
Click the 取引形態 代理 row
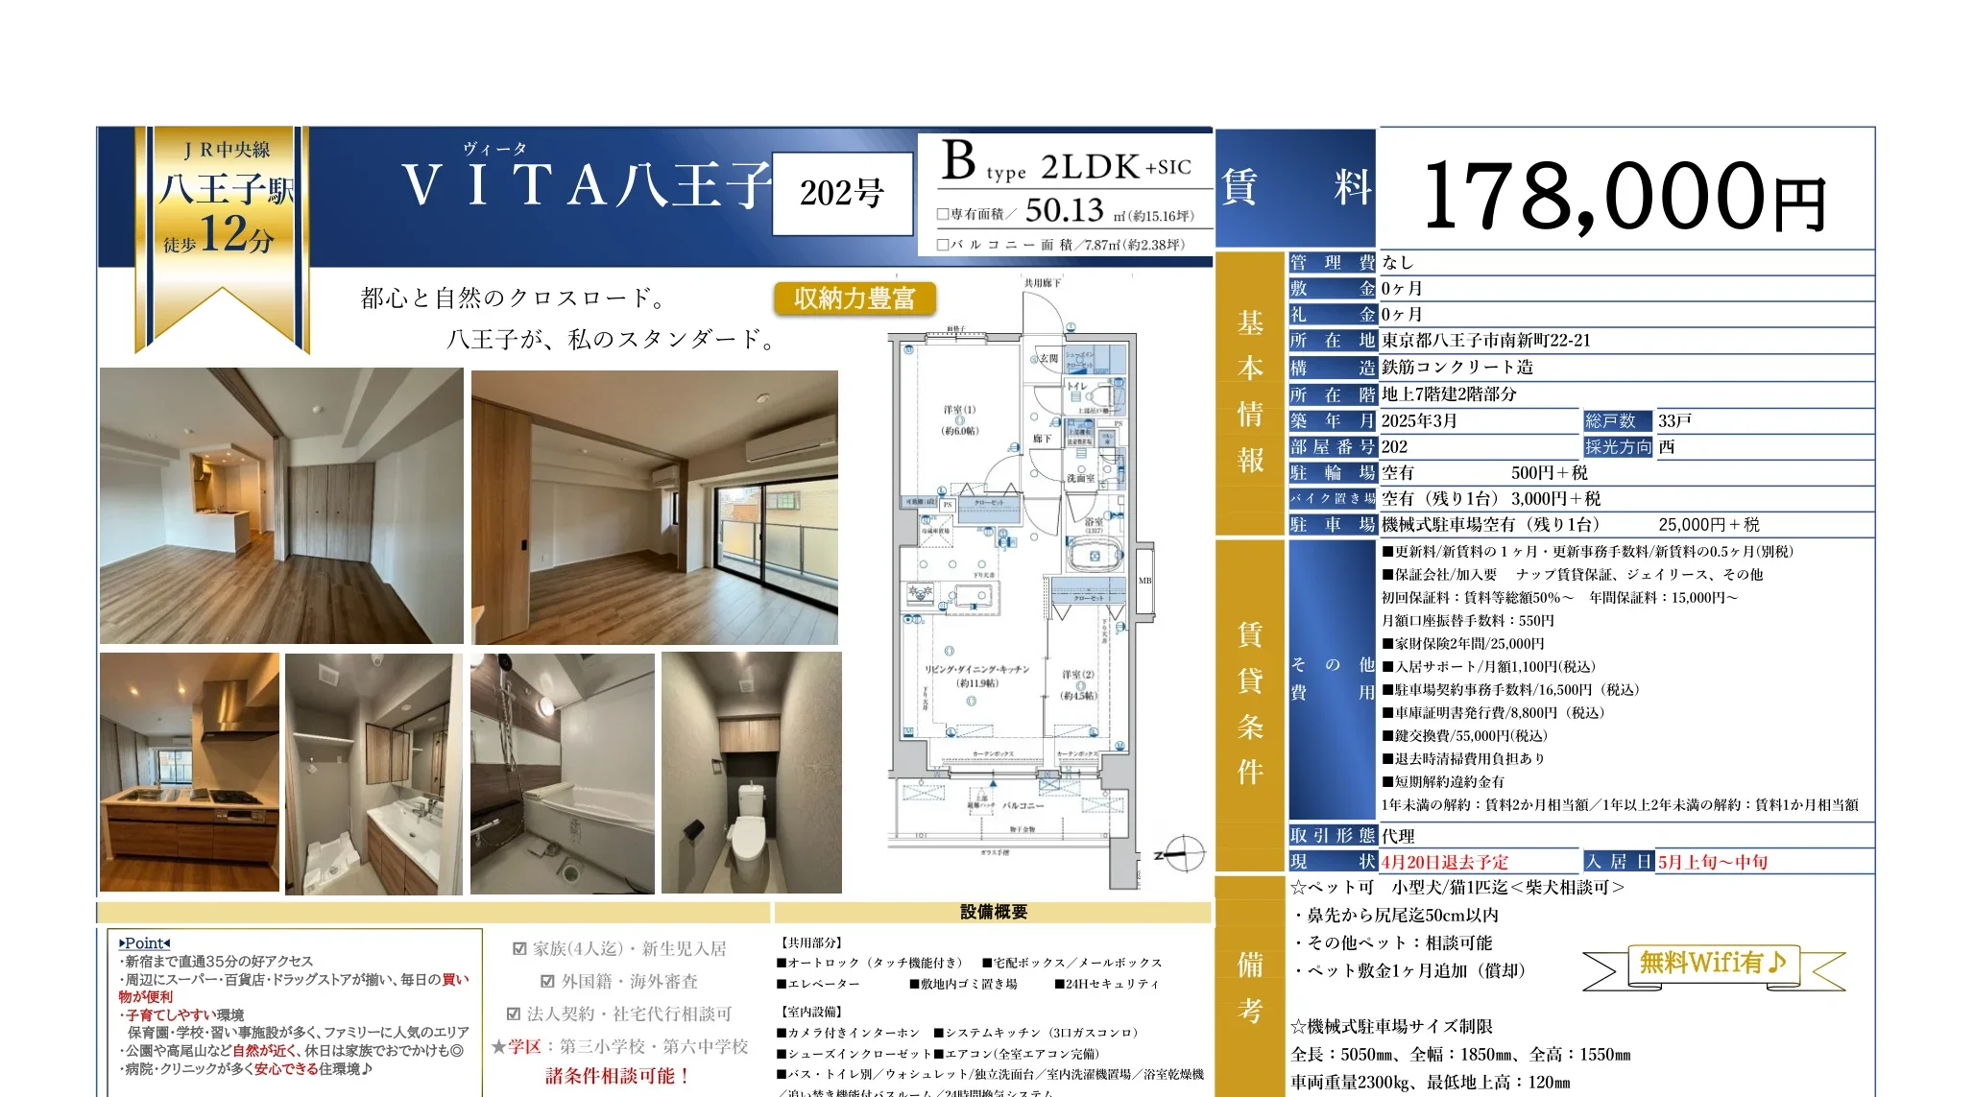[1581, 836]
